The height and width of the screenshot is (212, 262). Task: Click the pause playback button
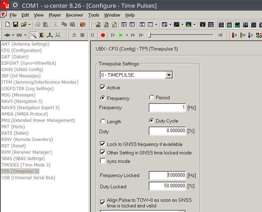pyautogui.click(x=93, y=35)
